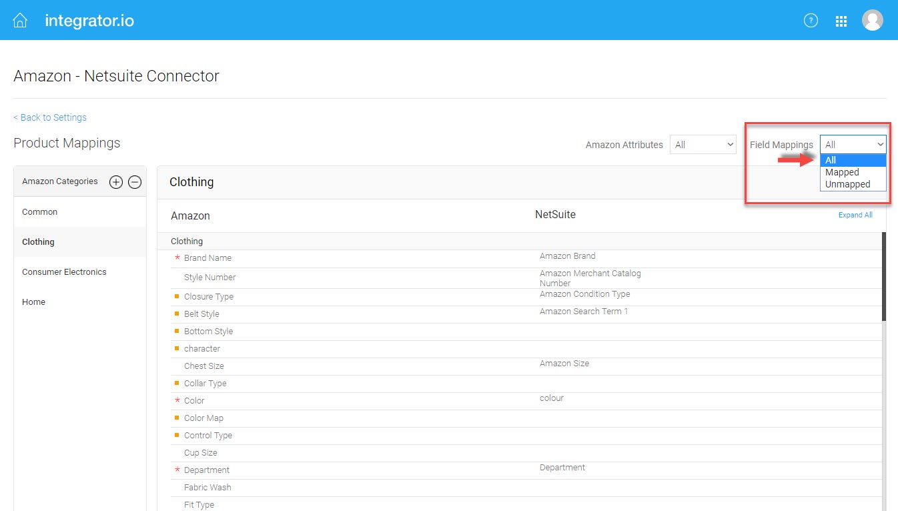Screen dimensions: 898x511
Task: Select the Brand Name mapping row
Action: click(207, 258)
